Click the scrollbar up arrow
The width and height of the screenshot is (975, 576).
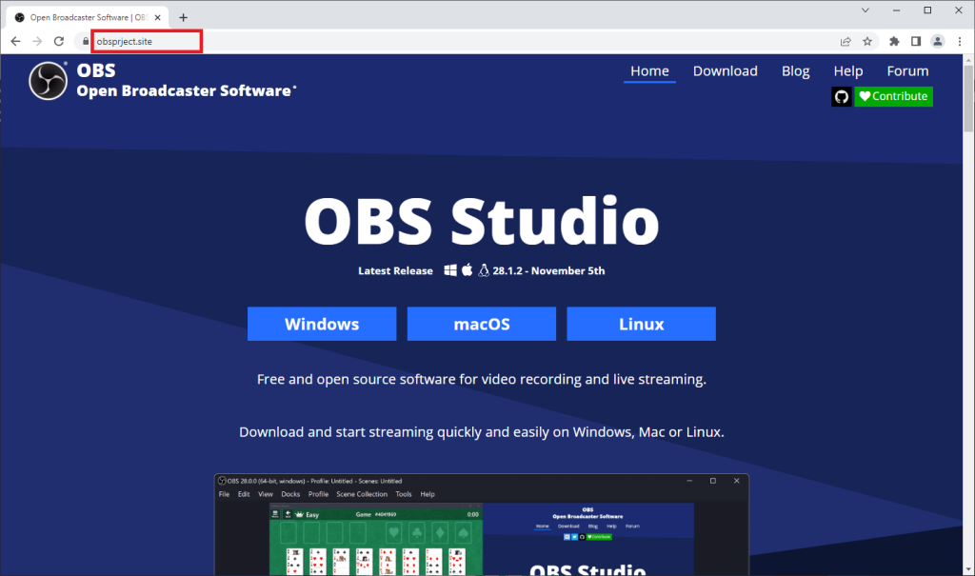[968, 60]
